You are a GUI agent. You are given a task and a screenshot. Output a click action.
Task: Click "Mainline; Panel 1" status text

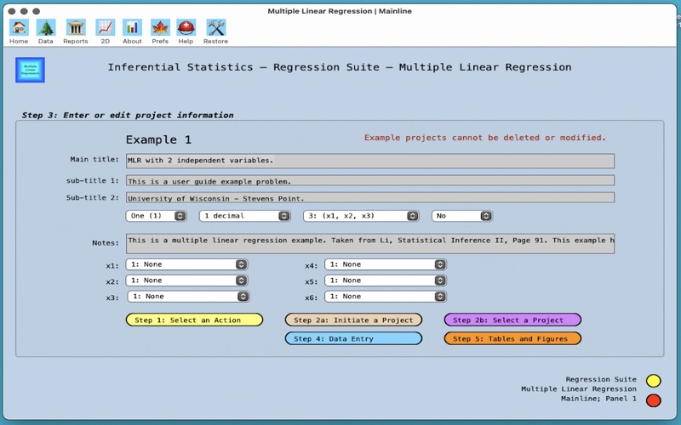click(x=598, y=399)
